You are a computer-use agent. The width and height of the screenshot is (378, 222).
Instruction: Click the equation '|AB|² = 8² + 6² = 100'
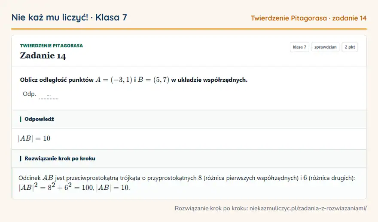tap(56, 187)
